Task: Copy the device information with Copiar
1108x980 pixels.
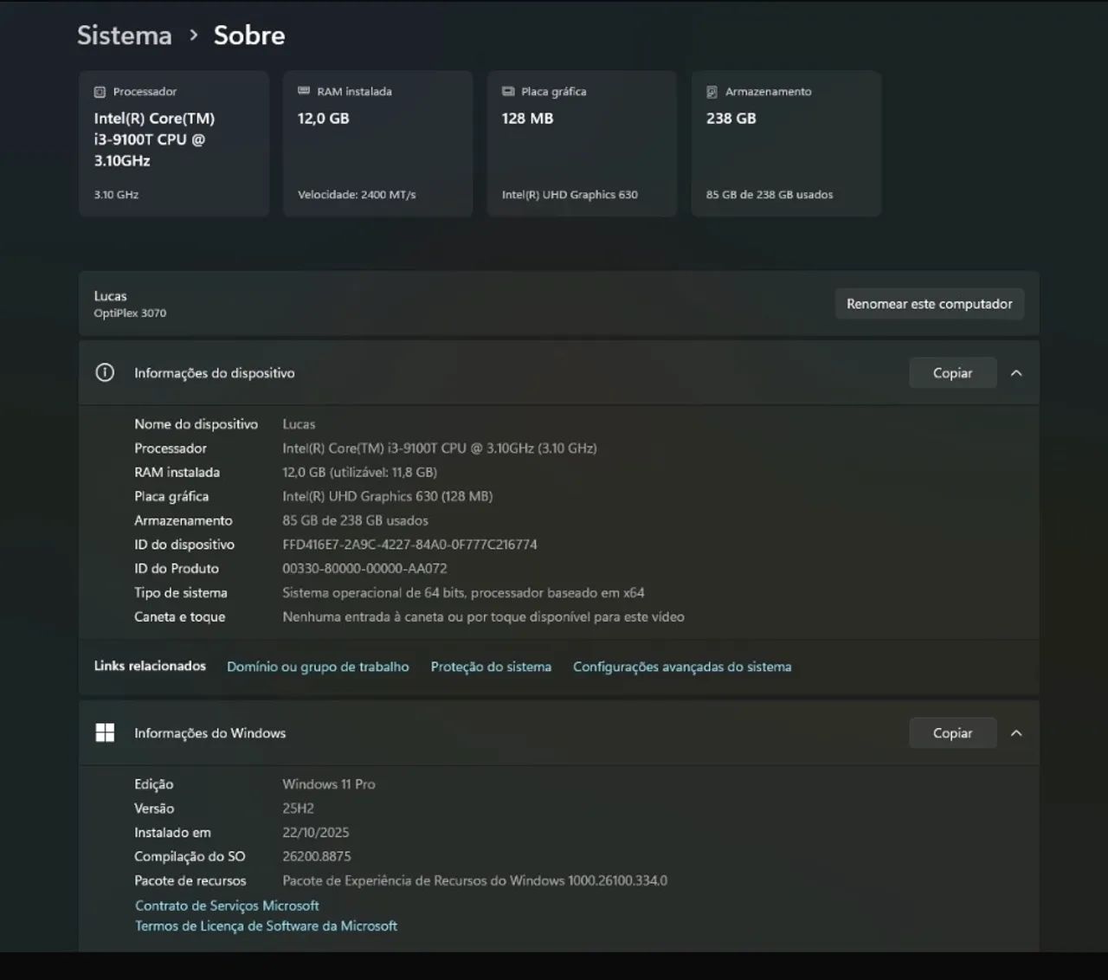Action: 952,373
